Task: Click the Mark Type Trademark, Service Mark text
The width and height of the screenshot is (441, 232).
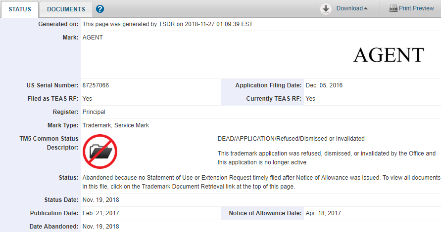Action: [116, 125]
